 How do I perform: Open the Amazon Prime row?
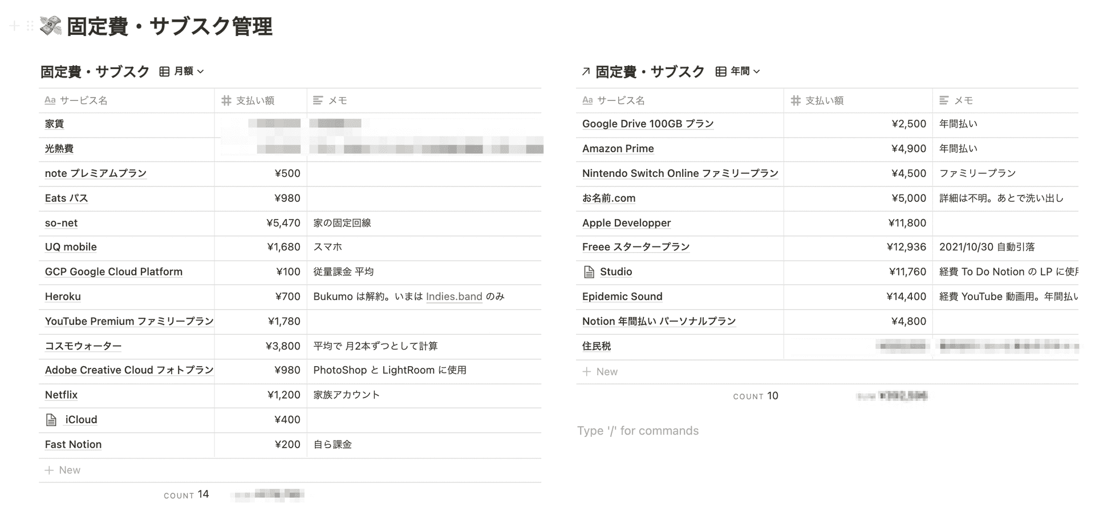[x=618, y=148]
